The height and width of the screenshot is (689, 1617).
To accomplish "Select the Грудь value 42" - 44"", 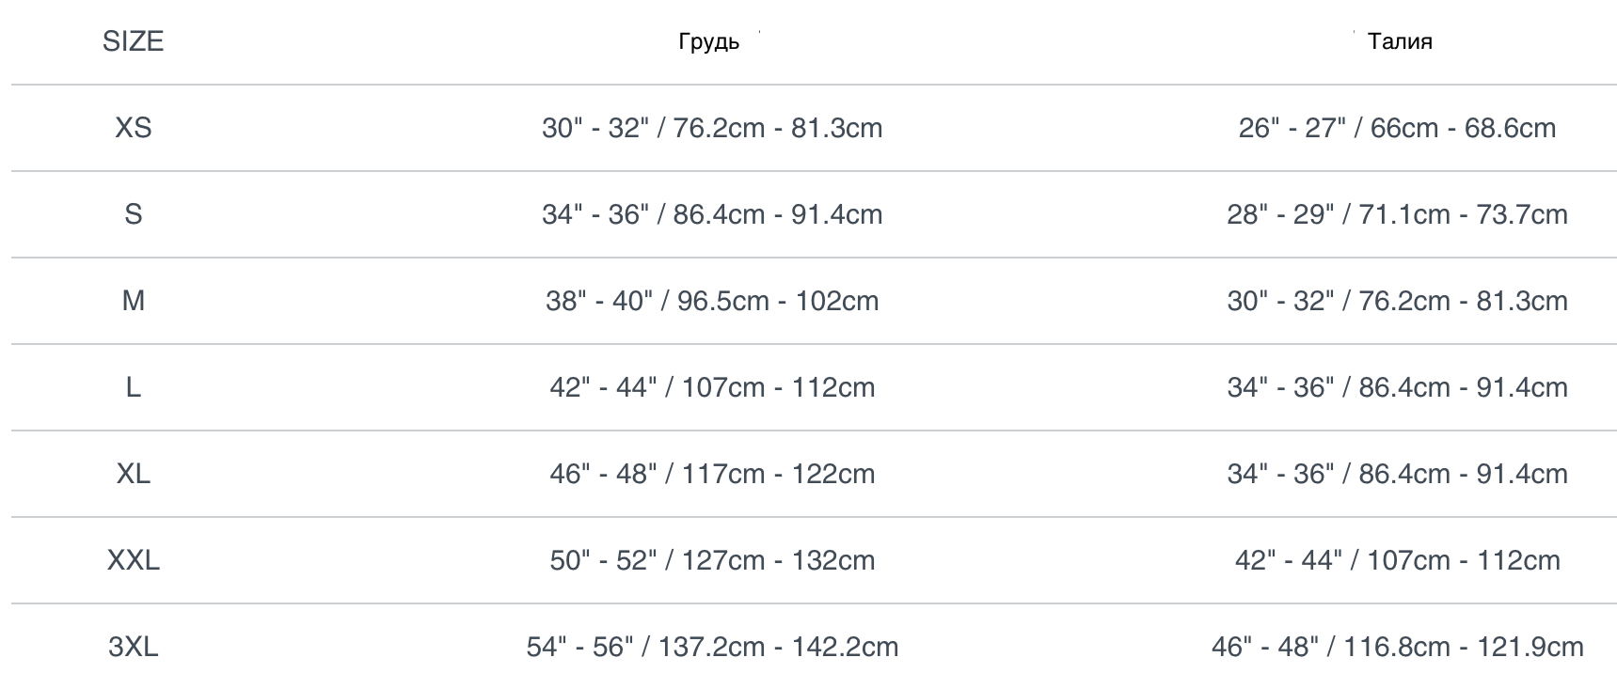I will [x=712, y=387].
